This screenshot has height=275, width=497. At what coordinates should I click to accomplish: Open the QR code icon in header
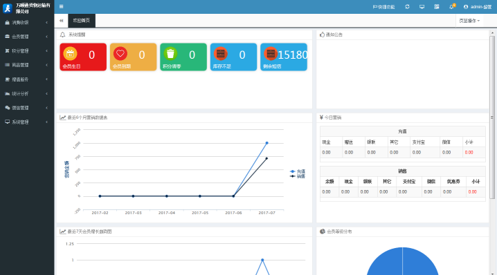point(437,7)
